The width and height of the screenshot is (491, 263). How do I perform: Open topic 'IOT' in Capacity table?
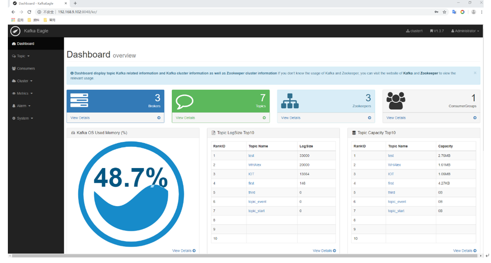tap(391, 174)
